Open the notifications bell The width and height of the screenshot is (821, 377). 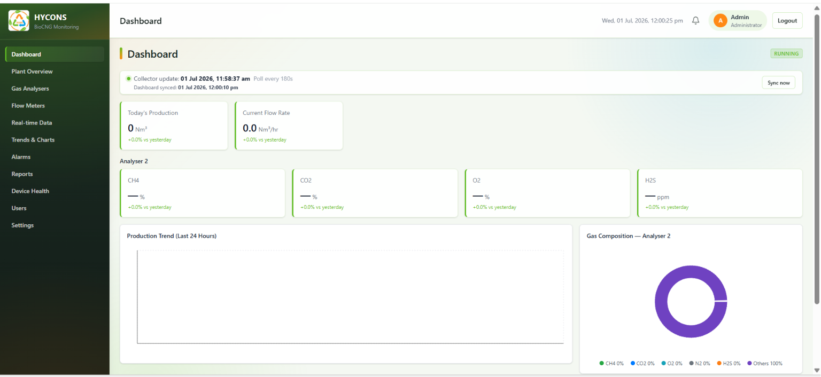pyautogui.click(x=695, y=21)
